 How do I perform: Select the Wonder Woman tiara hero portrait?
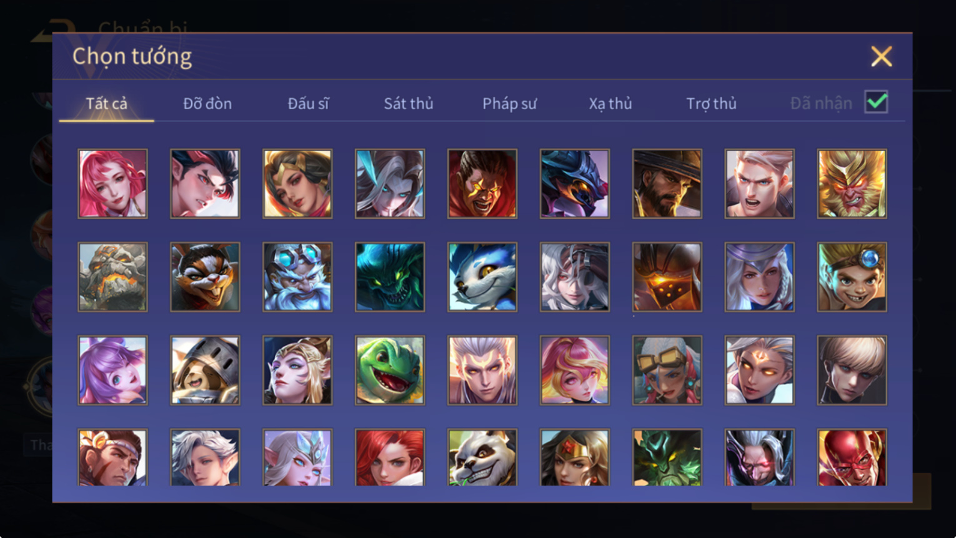click(574, 457)
